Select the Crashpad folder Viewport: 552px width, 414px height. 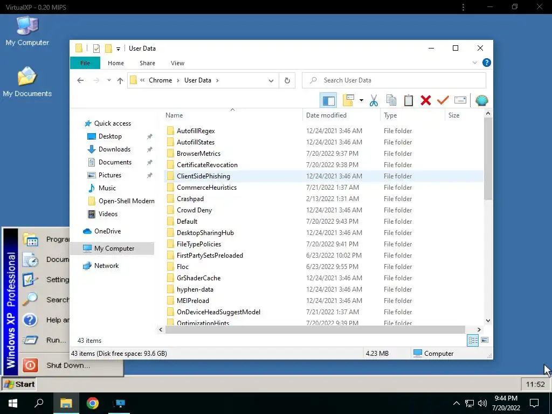point(190,199)
